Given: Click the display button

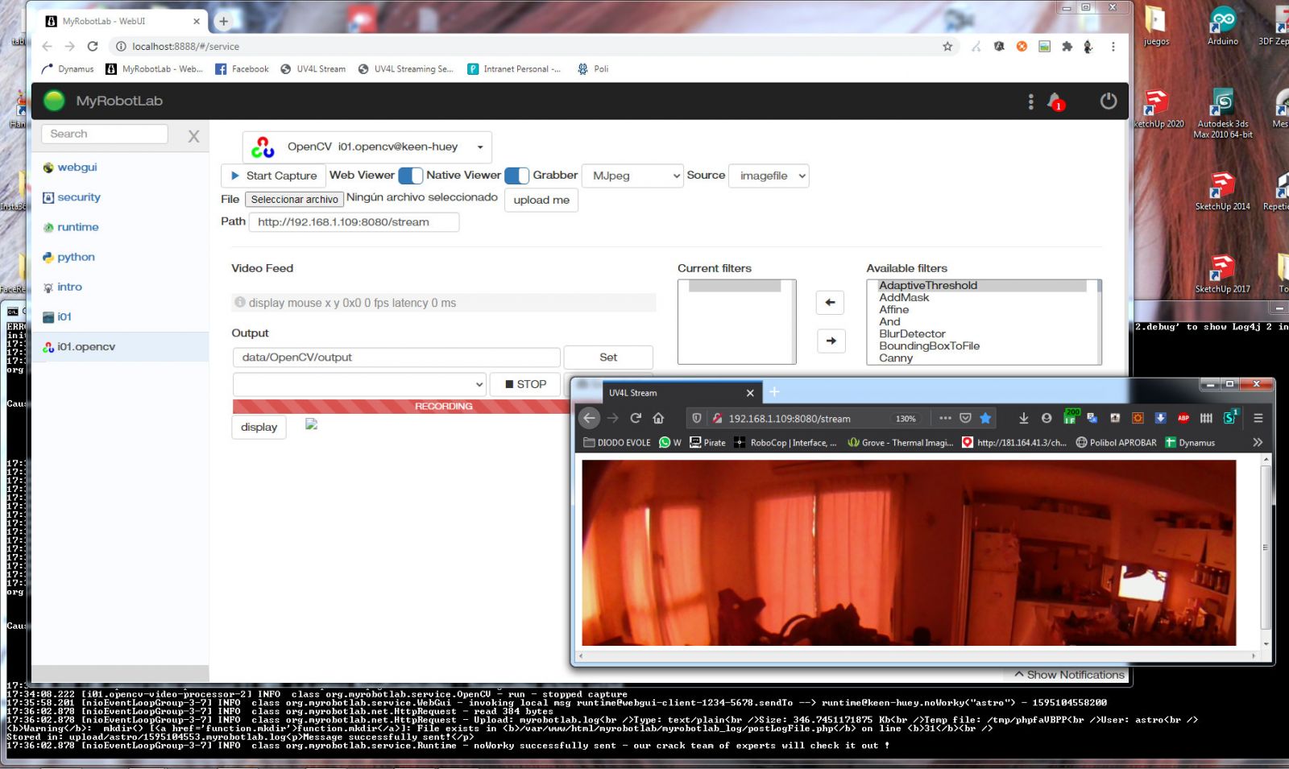Looking at the screenshot, I should point(259,427).
